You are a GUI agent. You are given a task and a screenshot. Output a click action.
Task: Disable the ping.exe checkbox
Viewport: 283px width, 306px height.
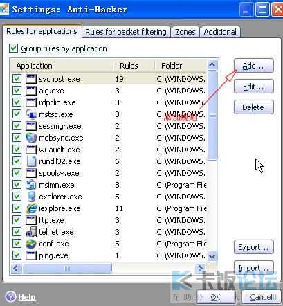(x=17, y=255)
